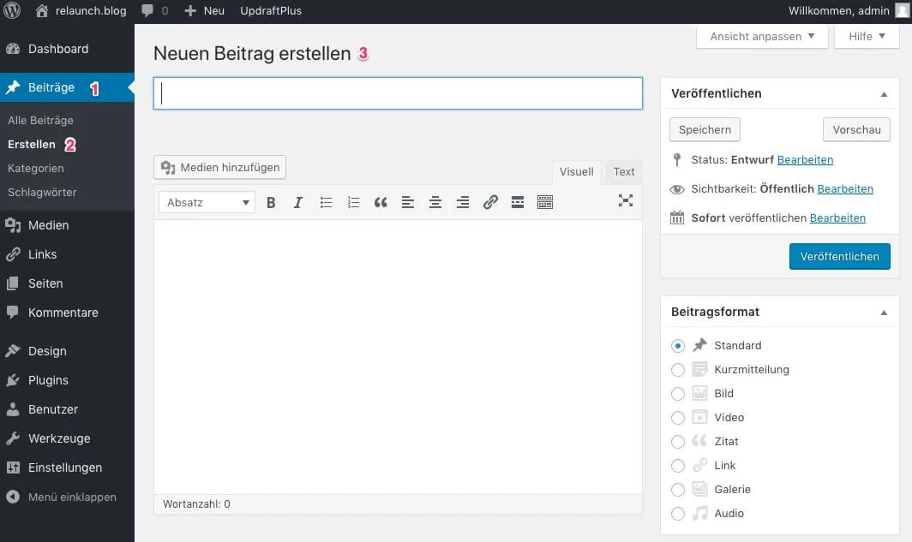912x542 pixels.
Task: Expand the Hilfe dropdown
Action: click(x=867, y=36)
